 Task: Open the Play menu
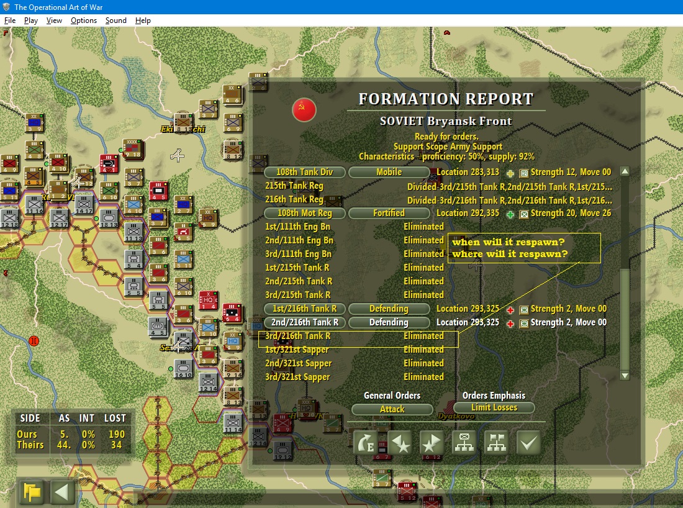click(31, 20)
